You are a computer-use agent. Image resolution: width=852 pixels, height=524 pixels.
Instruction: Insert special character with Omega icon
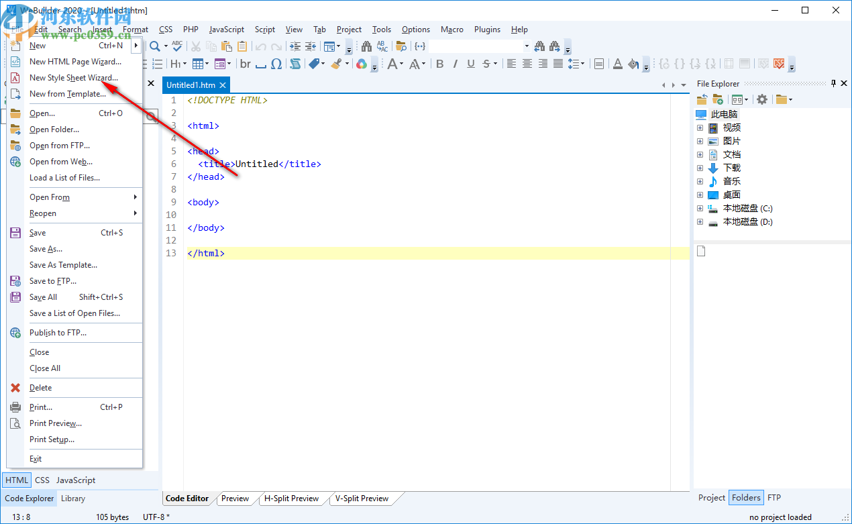(276, 64)
